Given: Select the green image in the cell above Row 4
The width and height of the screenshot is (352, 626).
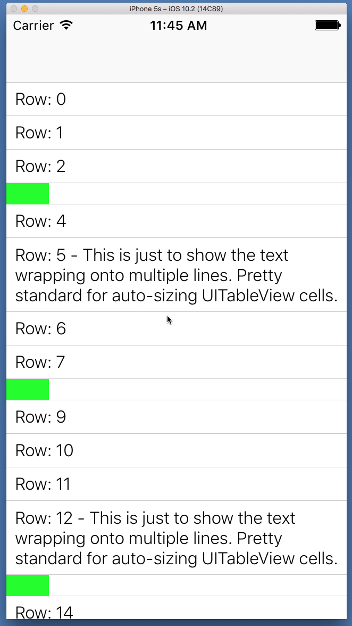Looking at the screenshot, I should [27, 193].
